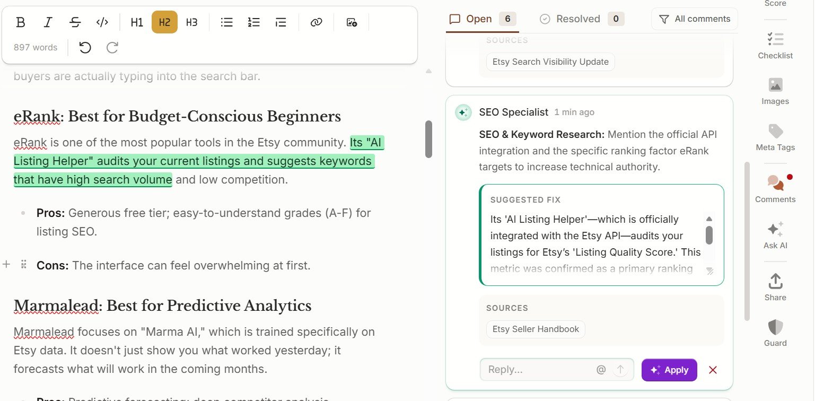Switch to the Resolved comments tab

point(581,19)
